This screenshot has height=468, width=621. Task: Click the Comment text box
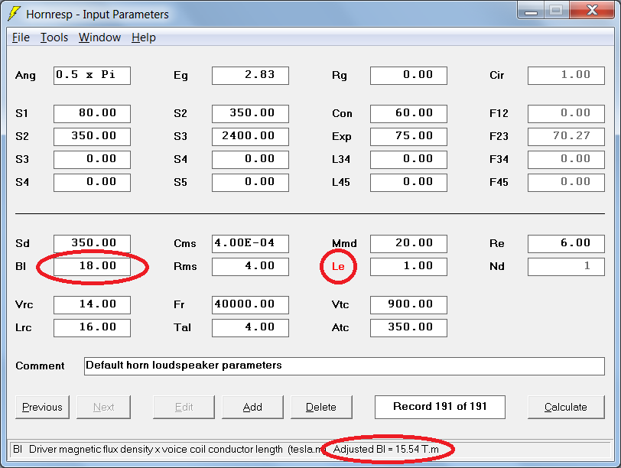[x=344, y=366]
